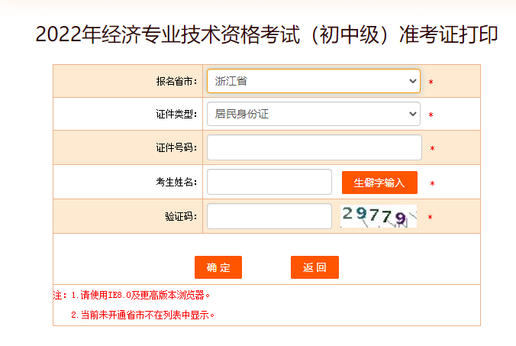Viewport: 516px width, 346px height.
Task: Focus the 验证码 entry field
Action: (269, 216)
